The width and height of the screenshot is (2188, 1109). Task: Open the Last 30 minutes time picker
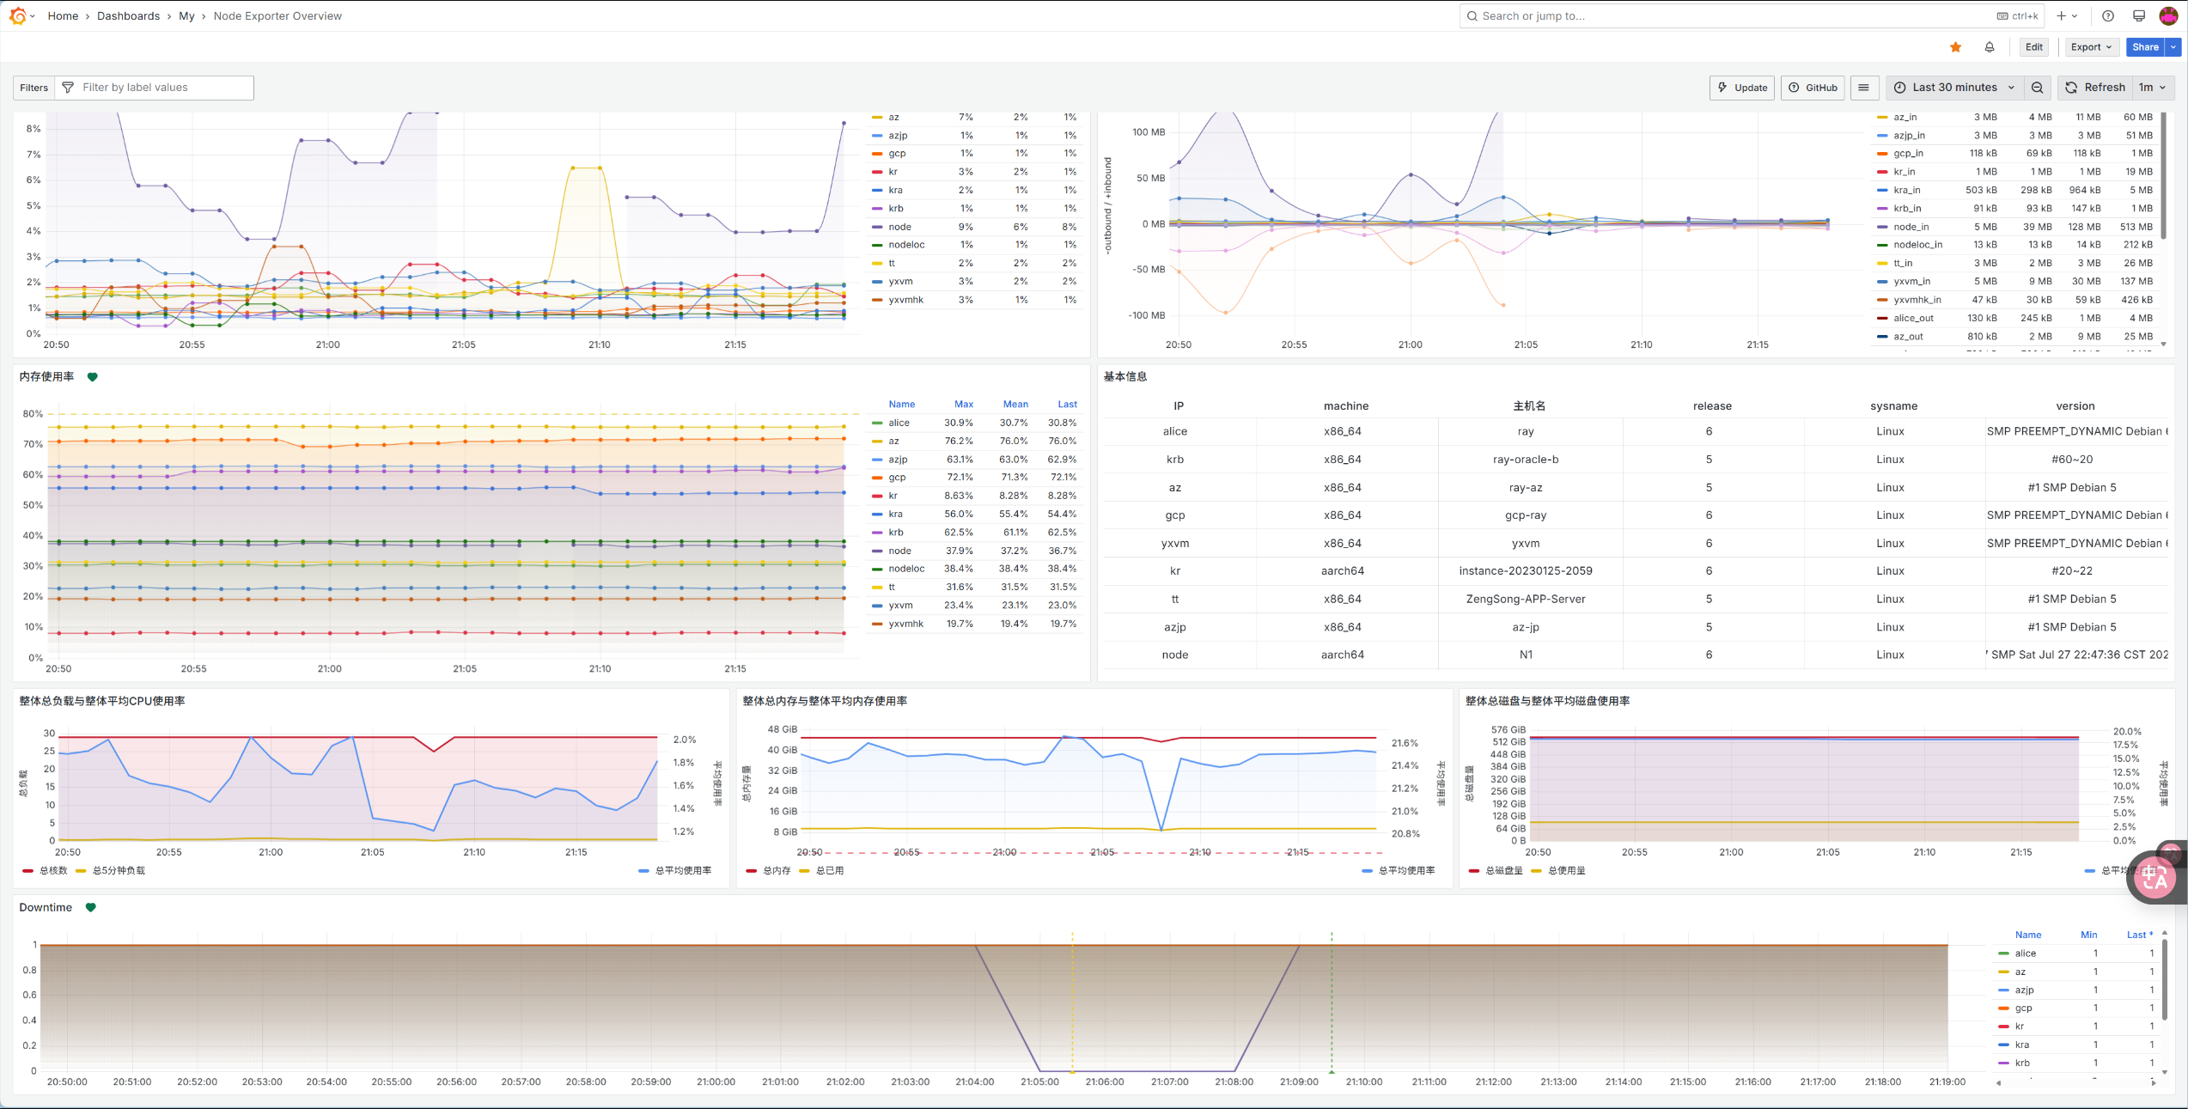[1954, 88]
